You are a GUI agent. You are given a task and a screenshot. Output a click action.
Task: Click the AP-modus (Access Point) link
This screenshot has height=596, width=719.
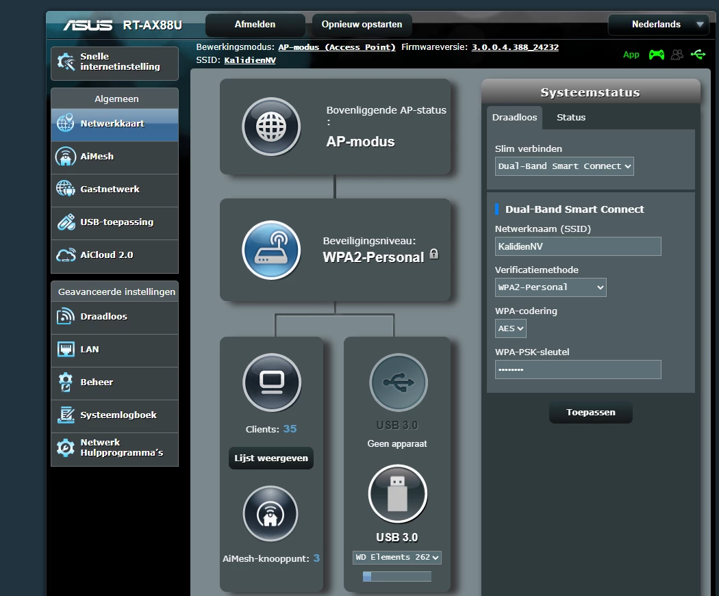337,47
